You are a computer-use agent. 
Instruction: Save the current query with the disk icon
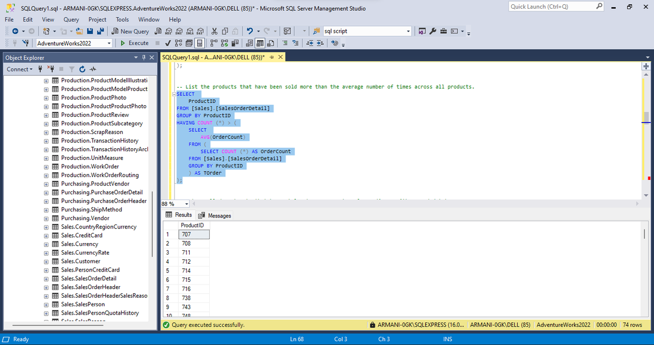[x=90, y=32]
